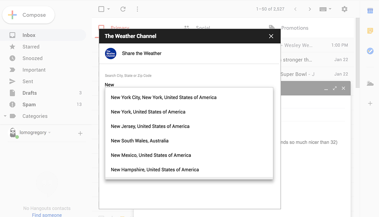
Task: Choose New Jersey, United States of America
Action: pyautogui.click(x=189, y=126)
